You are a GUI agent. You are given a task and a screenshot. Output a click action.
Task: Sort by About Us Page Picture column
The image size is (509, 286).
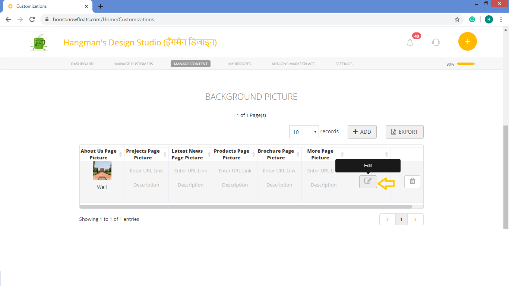tap(102, 154)
